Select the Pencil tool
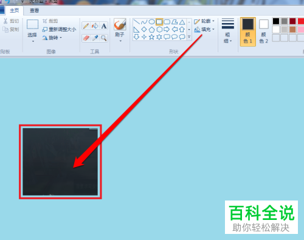 86,26
